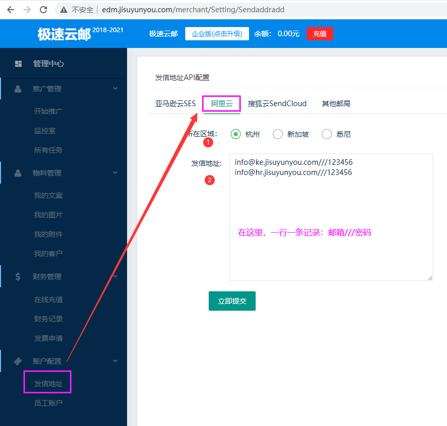Open 员工账户 menu item

pyautogui.click(x=48, y=403)
